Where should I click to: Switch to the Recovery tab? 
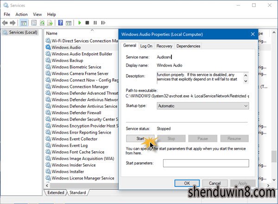pyautogui.click(x=164, y=46)
